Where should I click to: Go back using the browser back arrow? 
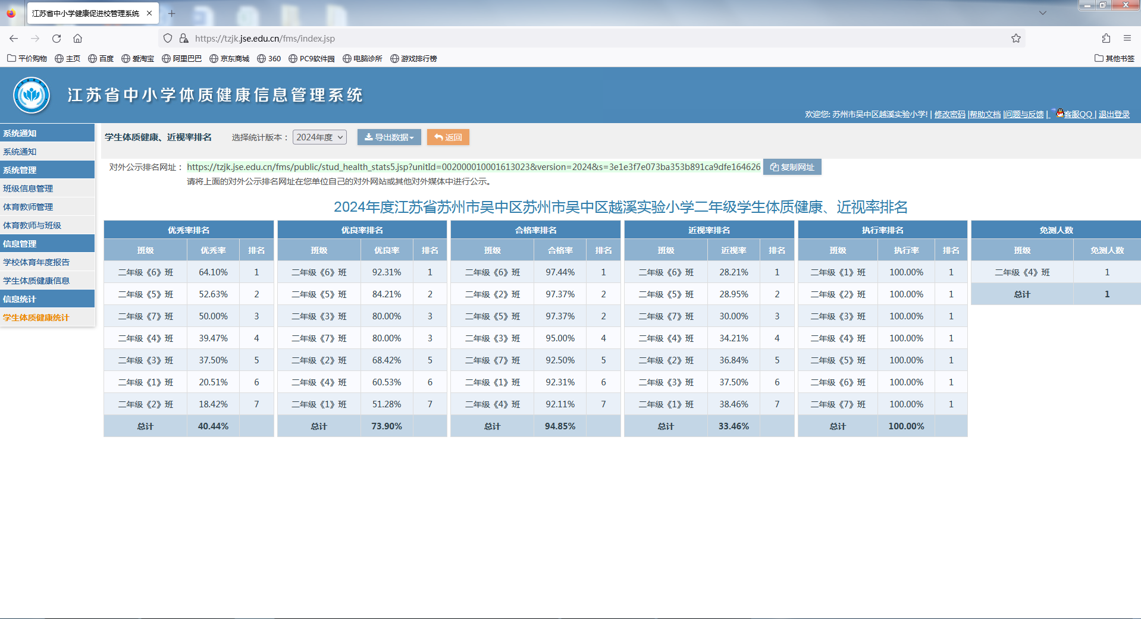point(14,38)
